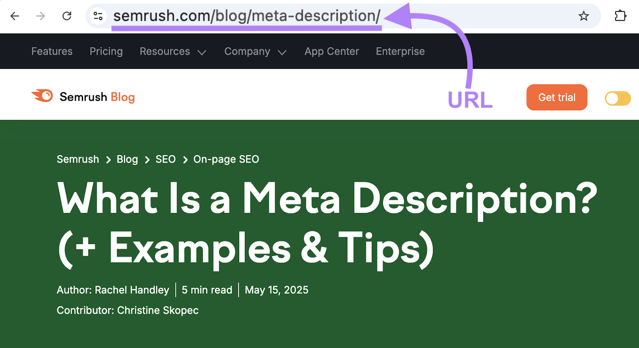This screenshot has width=639, height=348.
Task: Click the Resources chevron arrow
Action: pos(202,52)
